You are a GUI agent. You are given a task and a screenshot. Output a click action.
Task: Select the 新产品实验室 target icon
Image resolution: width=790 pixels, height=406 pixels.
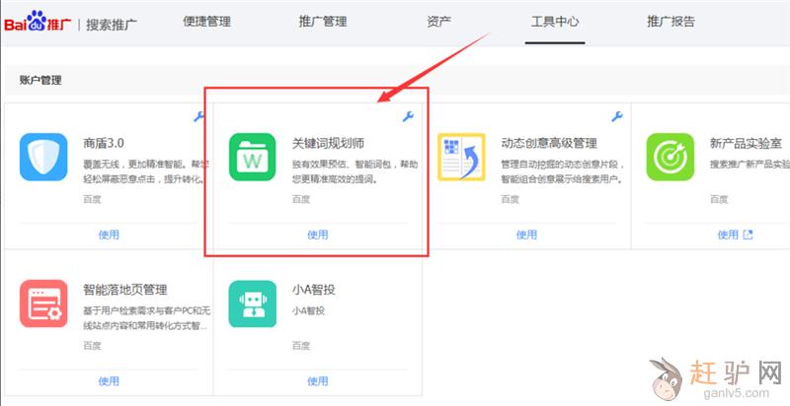[671, 158]
